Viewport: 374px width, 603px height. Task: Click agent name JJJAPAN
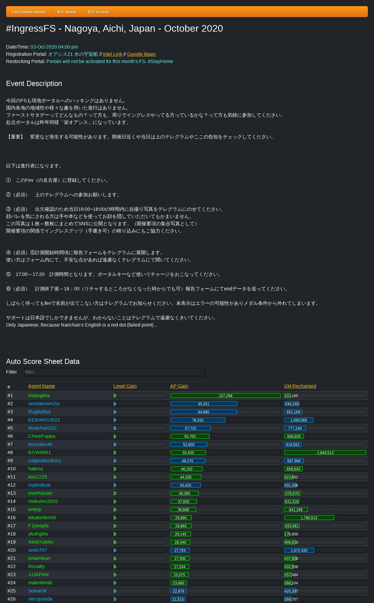(38, 575)
